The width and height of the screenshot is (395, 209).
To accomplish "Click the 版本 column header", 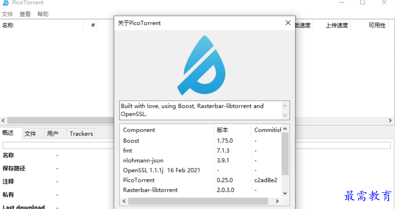I will pos(232,130).
